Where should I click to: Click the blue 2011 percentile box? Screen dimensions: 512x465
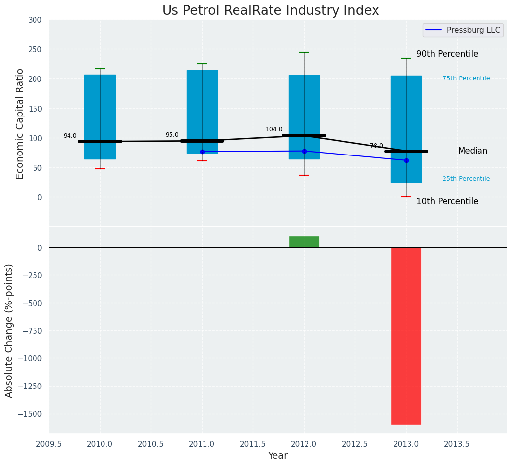coord(202,112)
